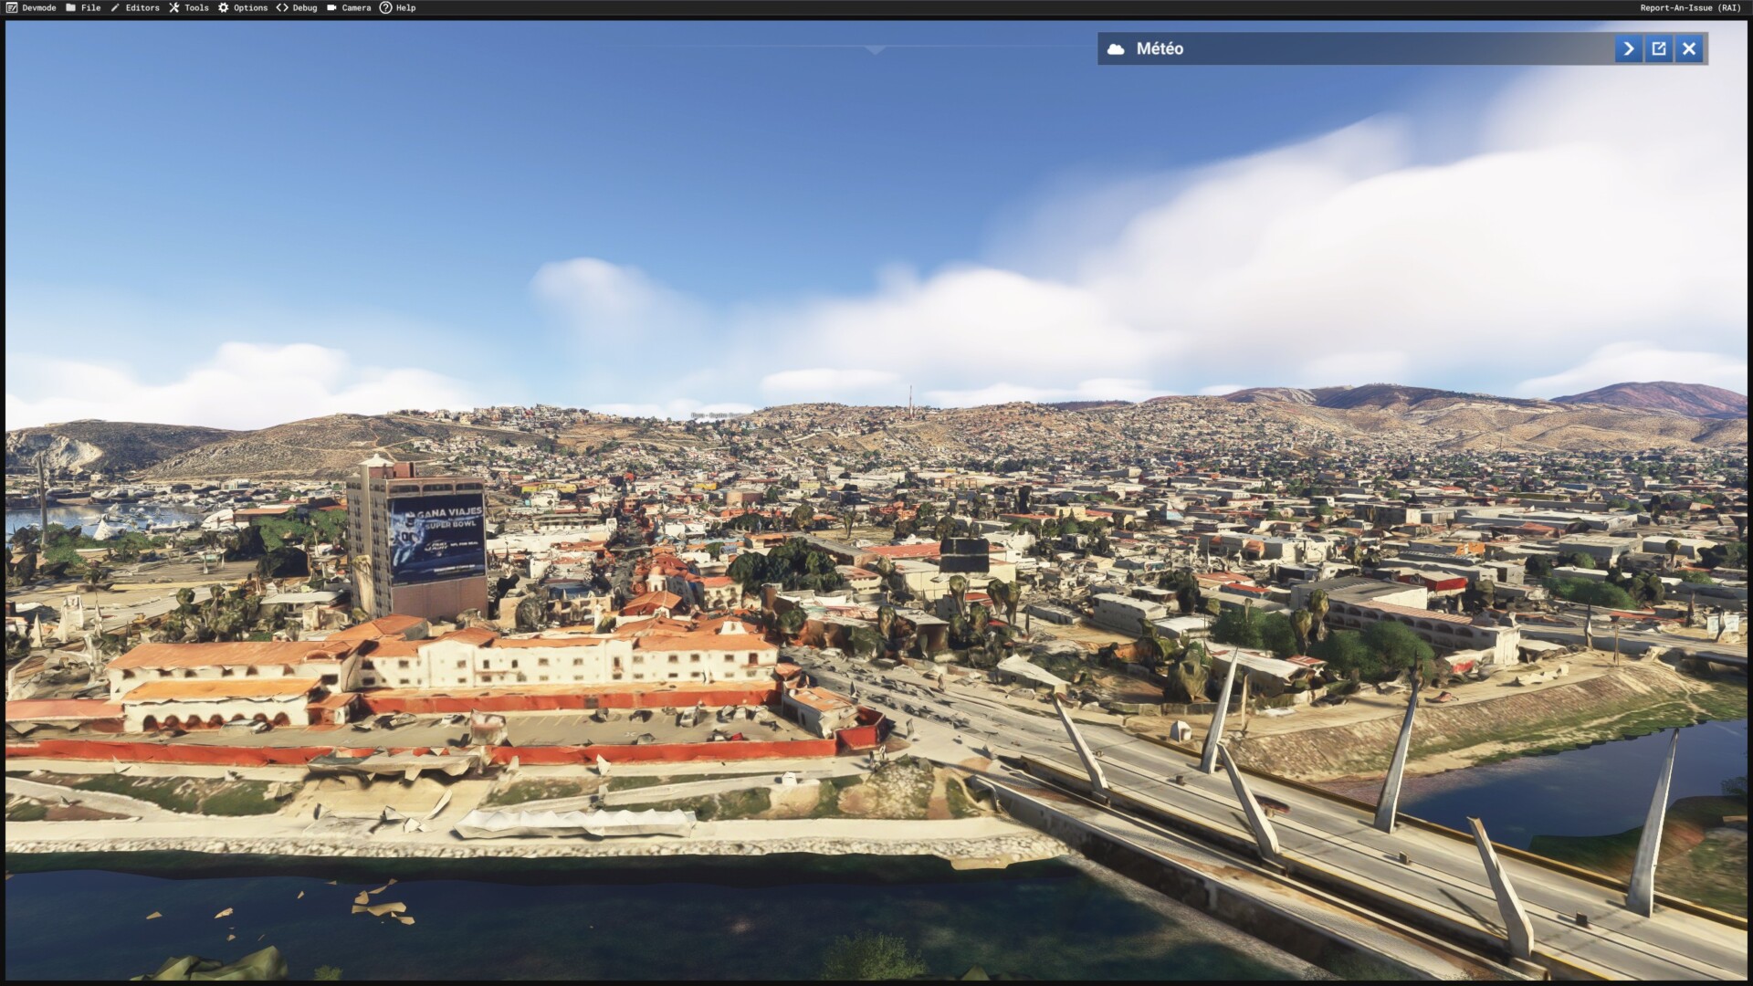Expand the Météo panel with chevron arrow
This screenshot has height=986, width=1753.
point(1628,49)
